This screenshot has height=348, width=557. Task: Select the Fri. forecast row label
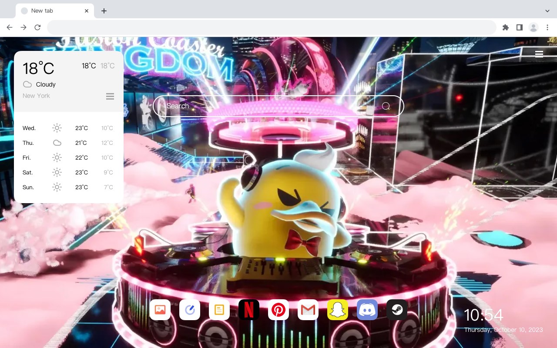(27, 157)
